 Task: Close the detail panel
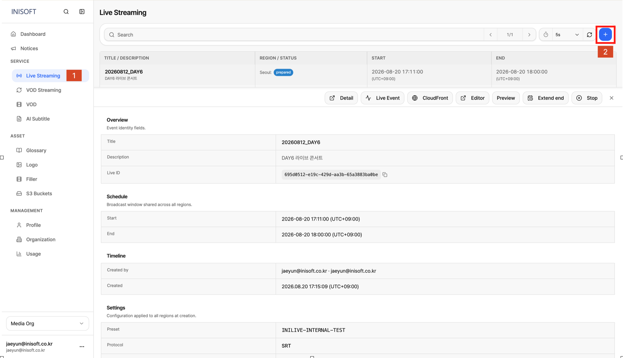tap(611, 98)
